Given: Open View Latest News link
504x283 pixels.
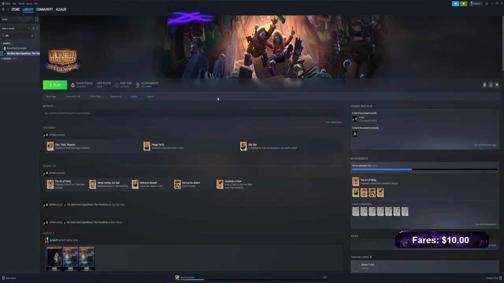Looking at the screenshot, I should pyautogui.click(x=334, y=122).
